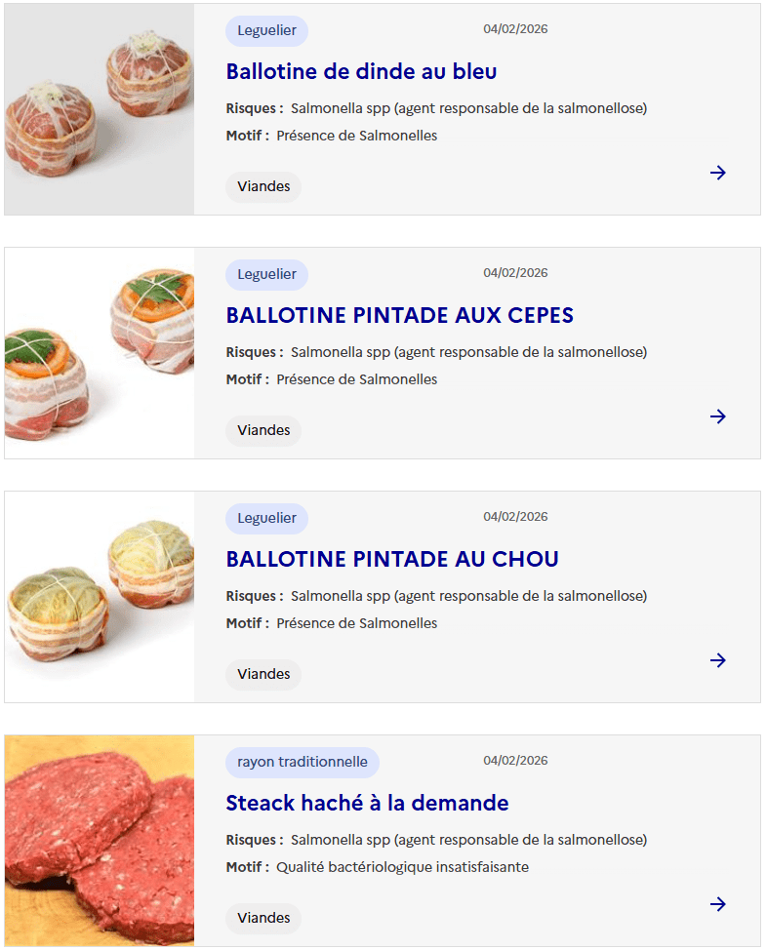Screen dimensions: 767x950
Task: Click arrow icon on Ballotine Pintade aux Cepes card
Action: (718, 416)
